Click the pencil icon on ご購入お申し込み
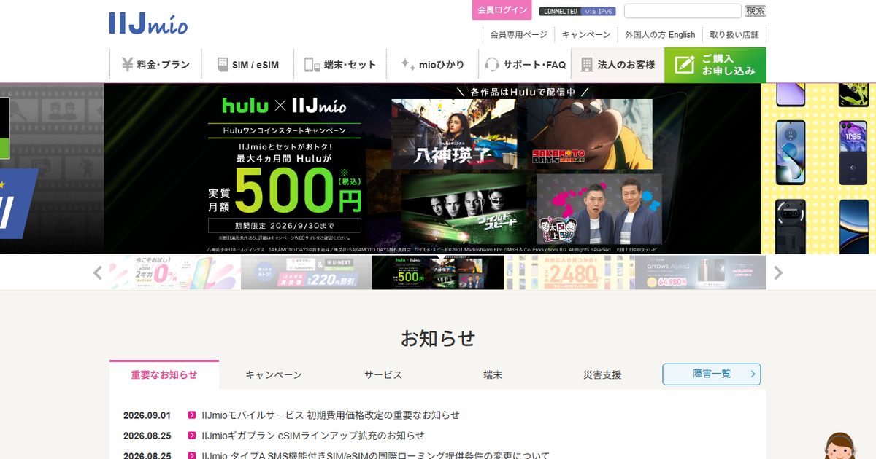The height and width of the screenshot is (459, 876). 684,65
